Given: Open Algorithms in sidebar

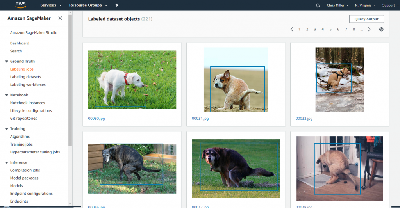Looking at the screenshot, I should tap(20, 136).
